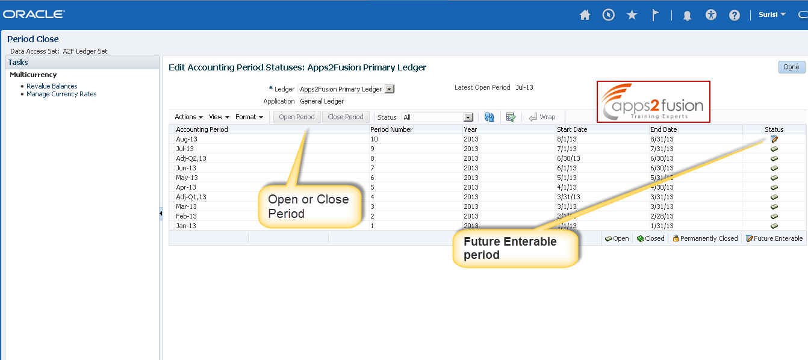Click the Tasks panel header
Image resolution: width=808 pixels, height=360 pixels.
[82, 62]
